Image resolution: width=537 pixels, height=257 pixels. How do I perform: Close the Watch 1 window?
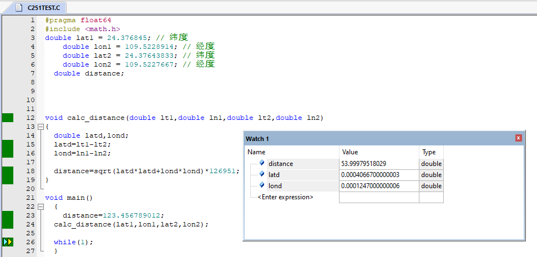tap(519, 138)
